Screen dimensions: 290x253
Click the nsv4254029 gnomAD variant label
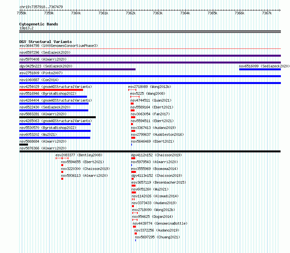click(56, 87)
